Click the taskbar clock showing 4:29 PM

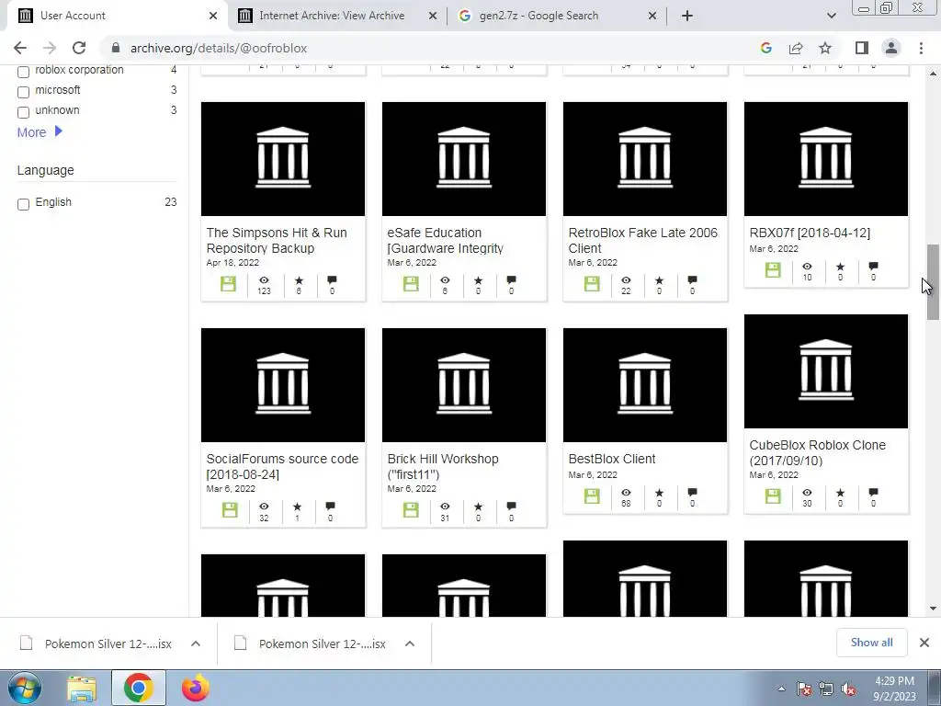(x=894, y=689)
